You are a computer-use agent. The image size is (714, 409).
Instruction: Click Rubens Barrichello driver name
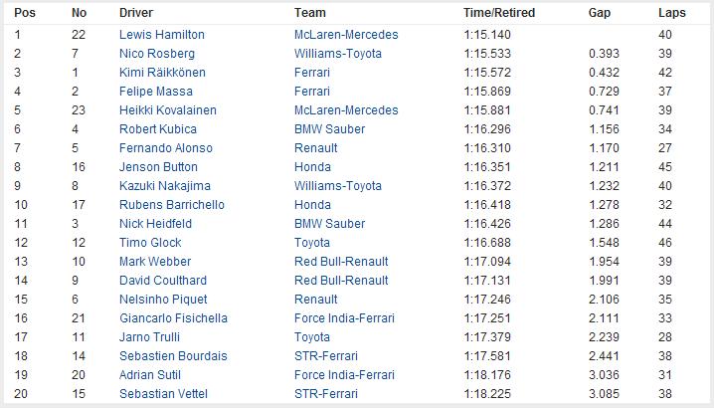point(172,204)
